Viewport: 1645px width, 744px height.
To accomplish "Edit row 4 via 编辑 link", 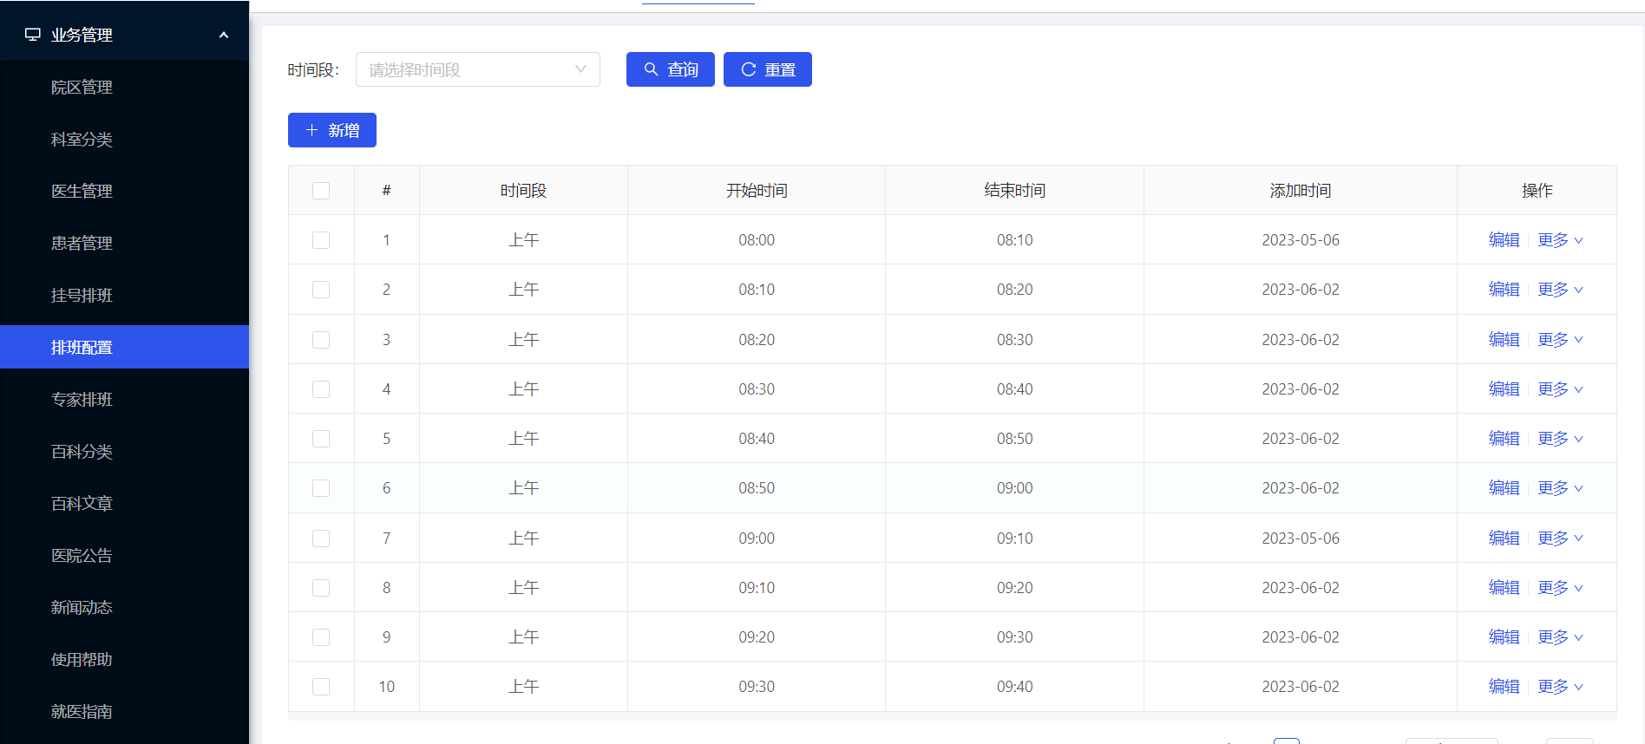I will [x=1504, y=389].
